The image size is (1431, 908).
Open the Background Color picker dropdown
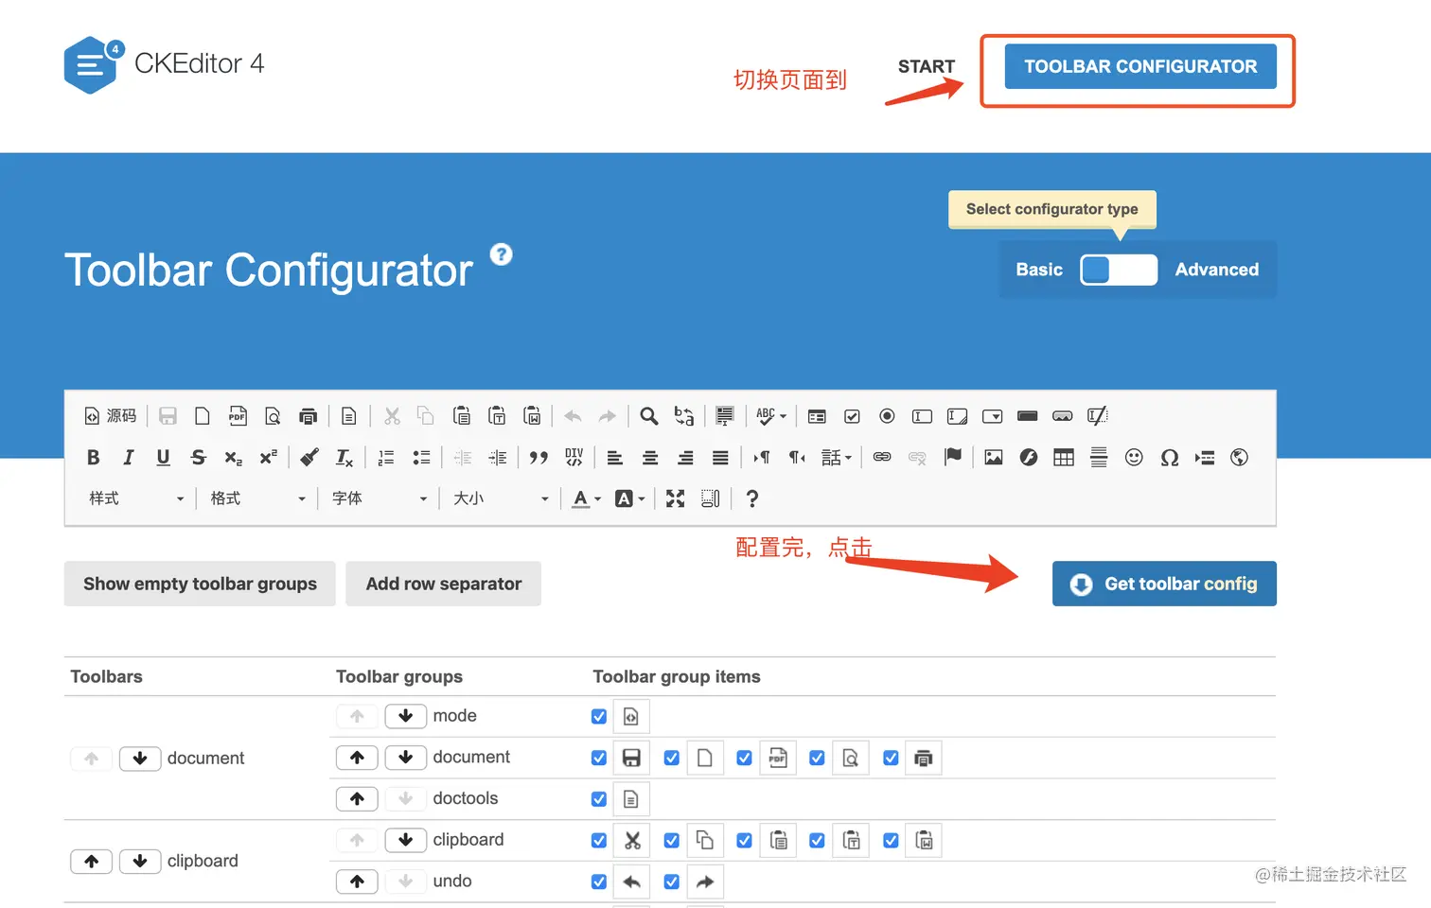tap(629, 498)
